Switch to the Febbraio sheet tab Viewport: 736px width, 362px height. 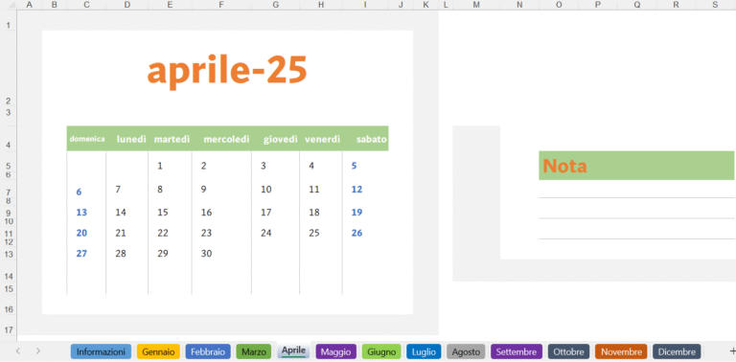point(208,351)
